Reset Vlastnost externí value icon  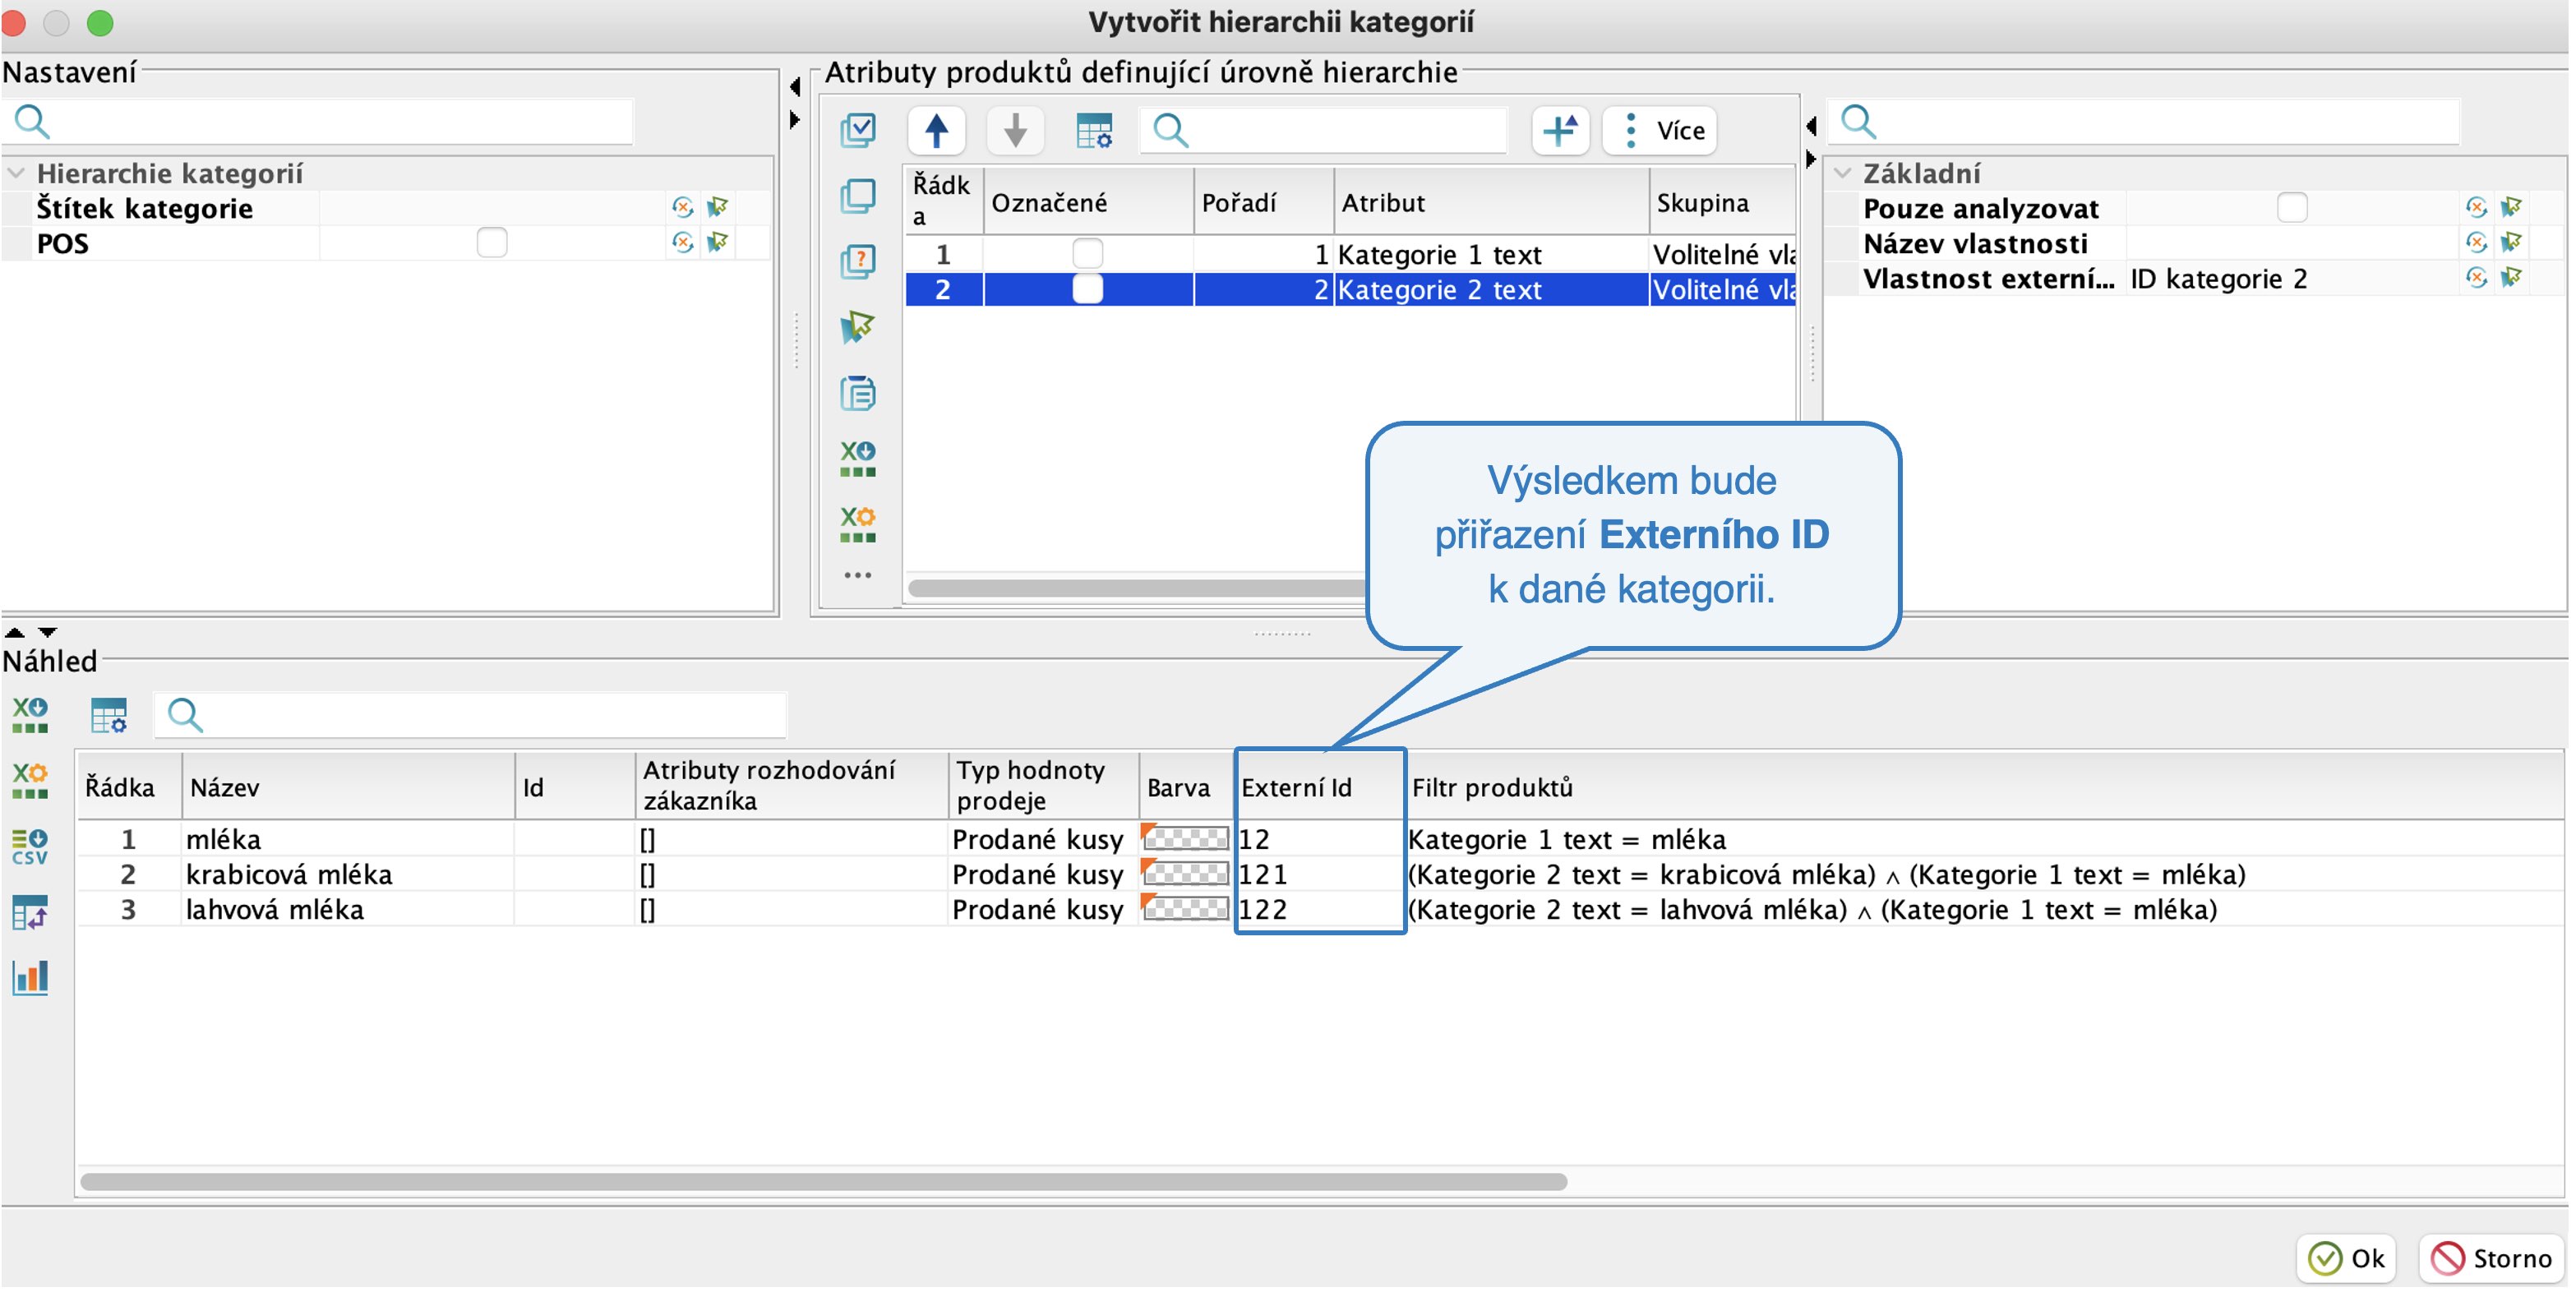(x=2476, y=277)
